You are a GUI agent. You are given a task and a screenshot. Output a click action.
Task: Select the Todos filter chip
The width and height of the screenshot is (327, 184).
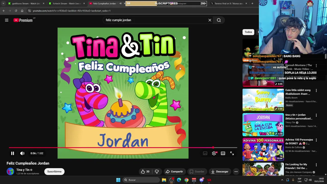coord(248,32)
